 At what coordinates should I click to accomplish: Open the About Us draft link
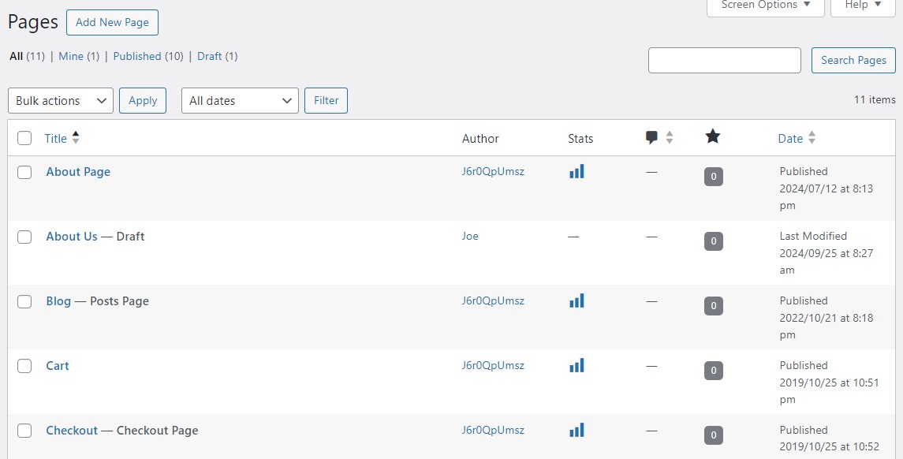[72, 236]
